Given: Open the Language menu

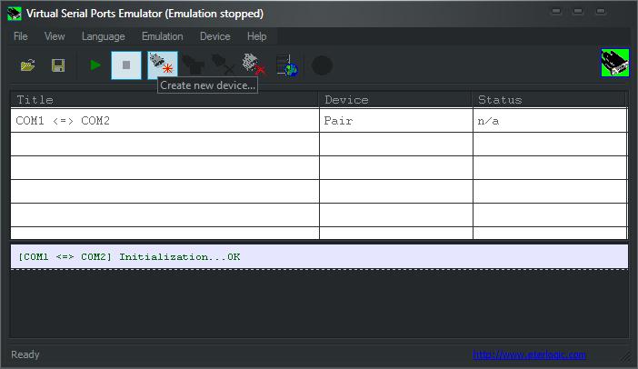Looking at the screenshot, I should pos(103,36).
